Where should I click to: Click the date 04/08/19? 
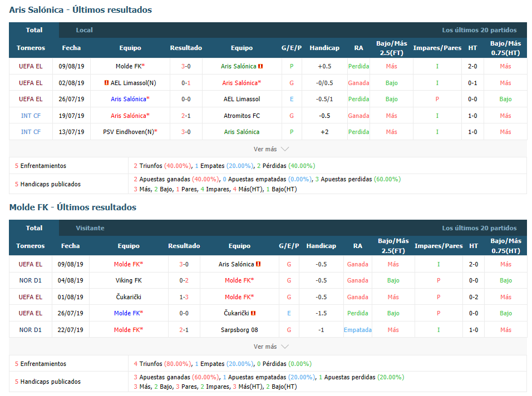point(70,280)
